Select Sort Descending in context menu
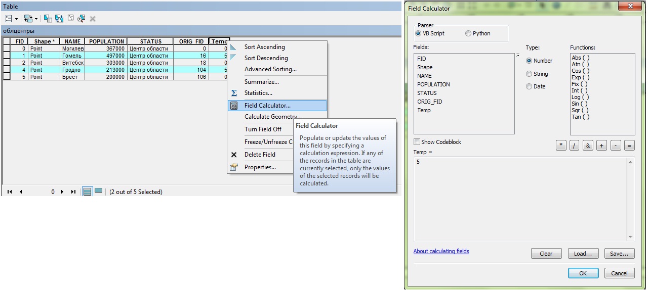648x290 pixels. click(x=266, y=58)
